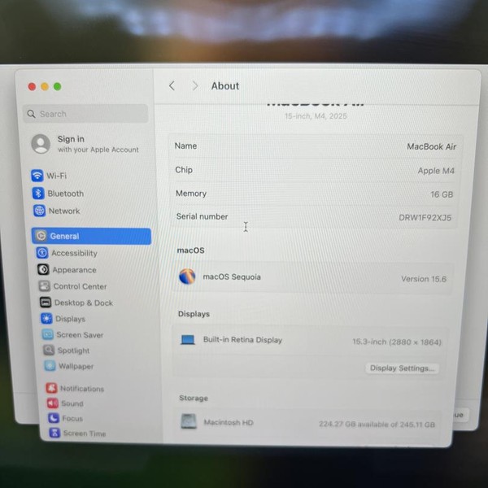Click the Desktop & Dock icon
The image size is (488, 488).
pyautogui.click(x=46, y=303)
